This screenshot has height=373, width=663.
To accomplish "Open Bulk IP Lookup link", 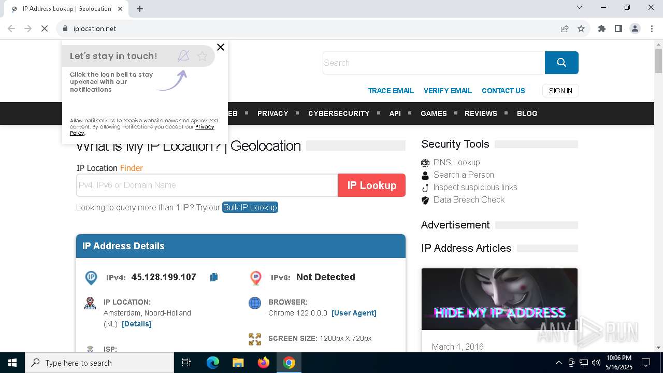I will [250, 207].
